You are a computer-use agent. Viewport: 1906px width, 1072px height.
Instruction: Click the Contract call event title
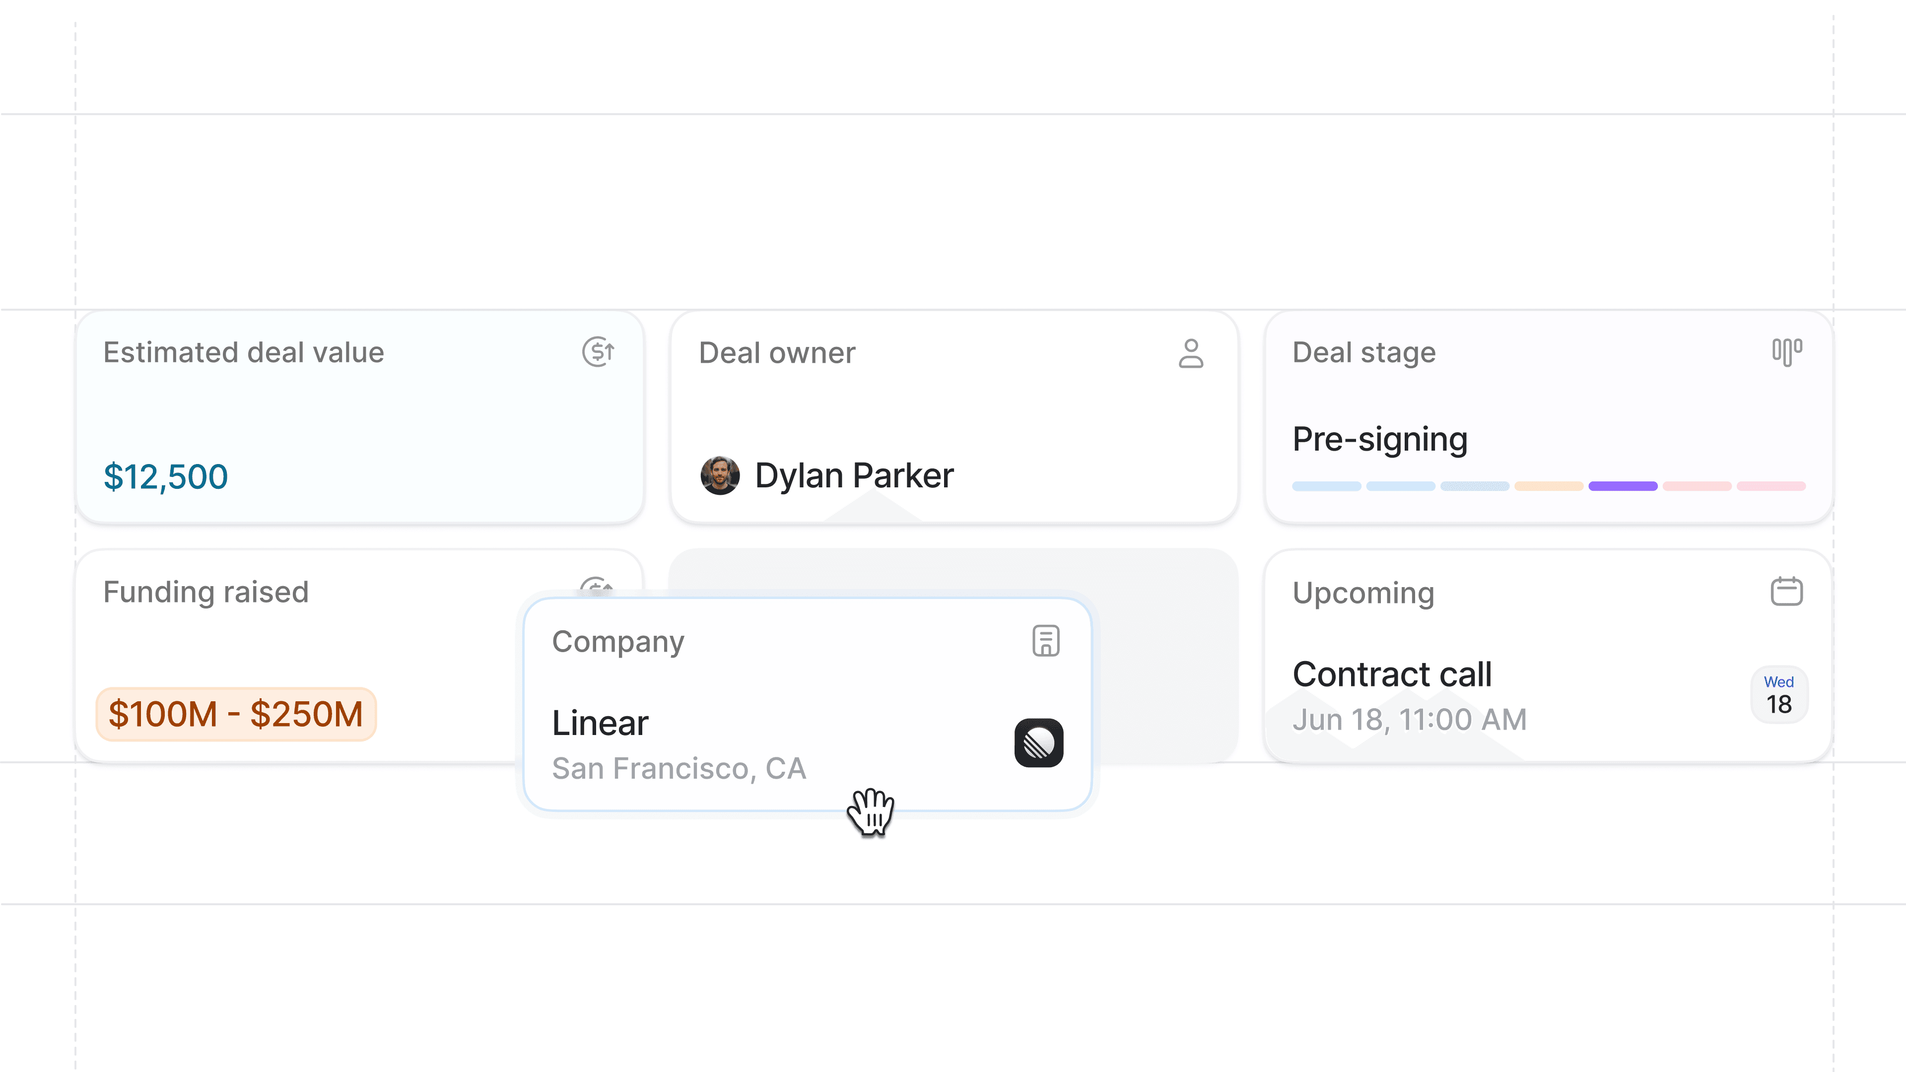pyautogui.click(x=1392, y=674)
